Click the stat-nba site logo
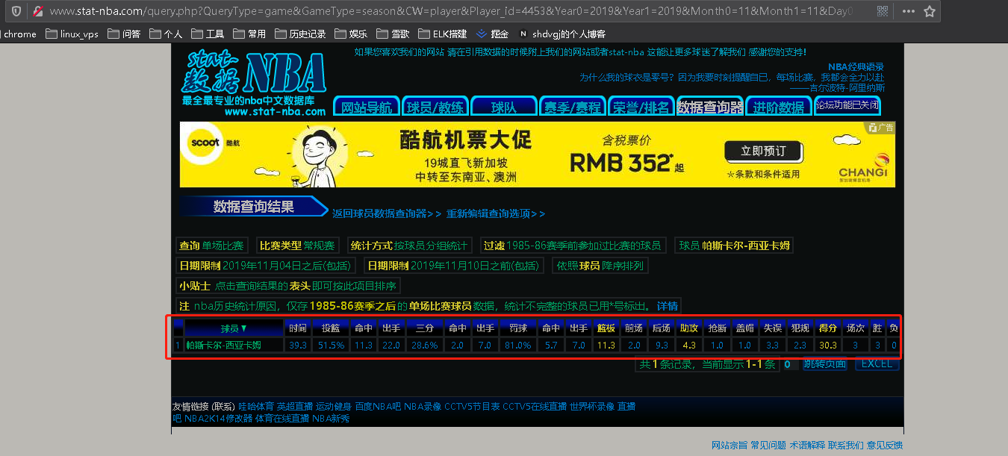1008x456 pixels. point(253,82)
